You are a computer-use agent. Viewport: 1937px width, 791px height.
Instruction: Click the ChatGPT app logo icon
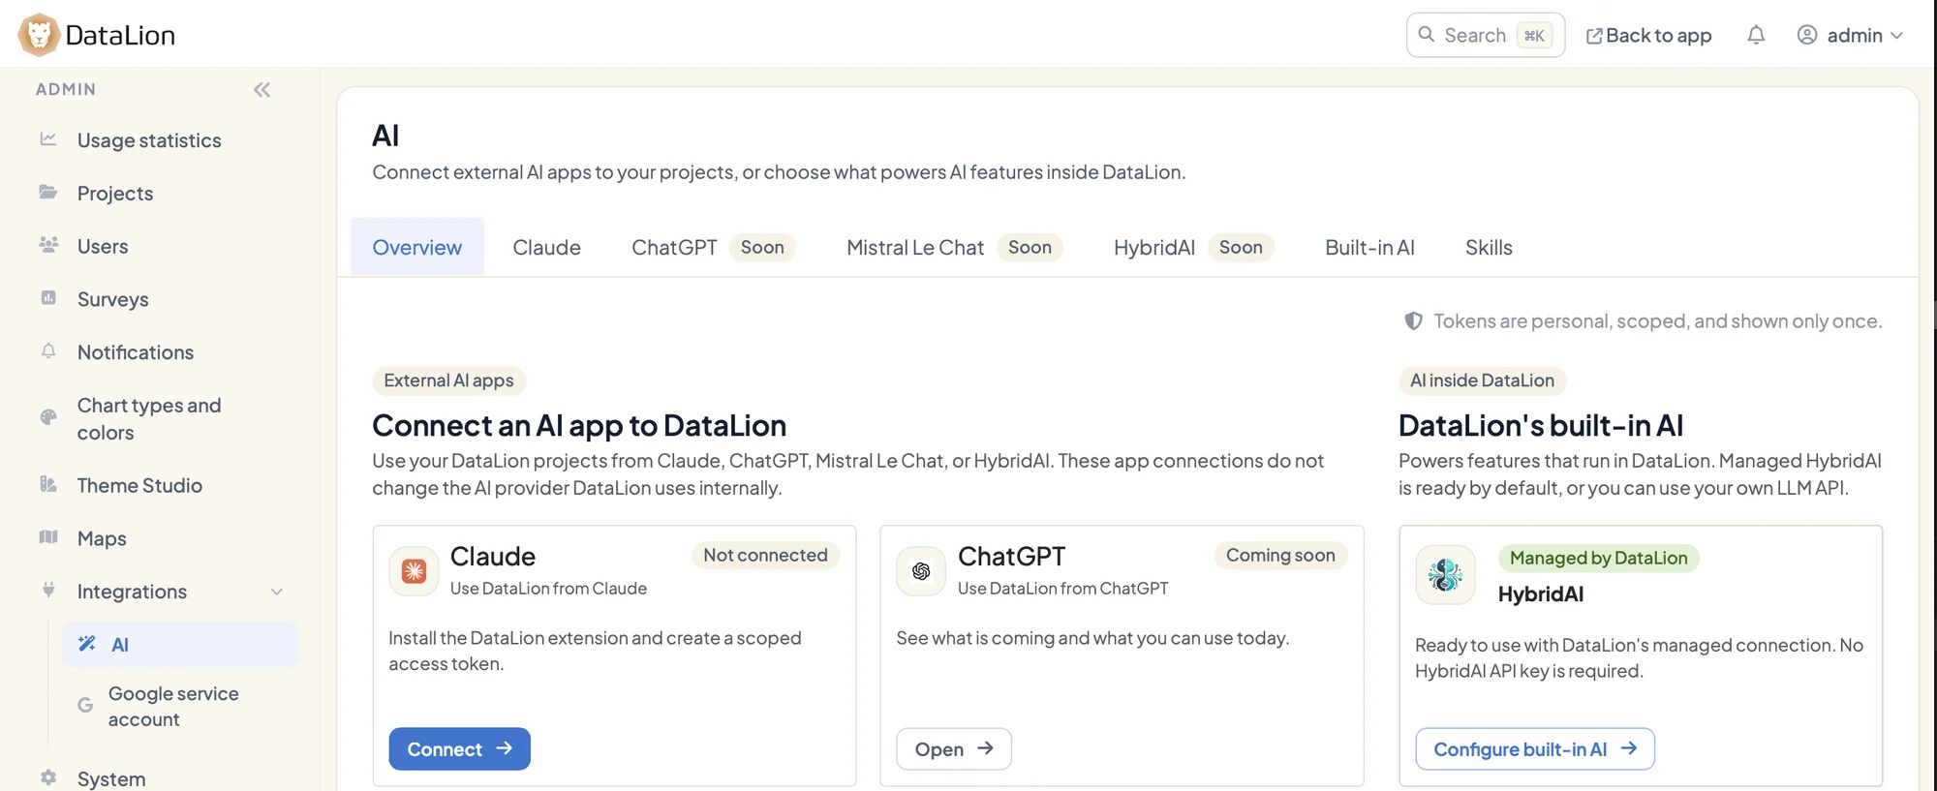921,571
